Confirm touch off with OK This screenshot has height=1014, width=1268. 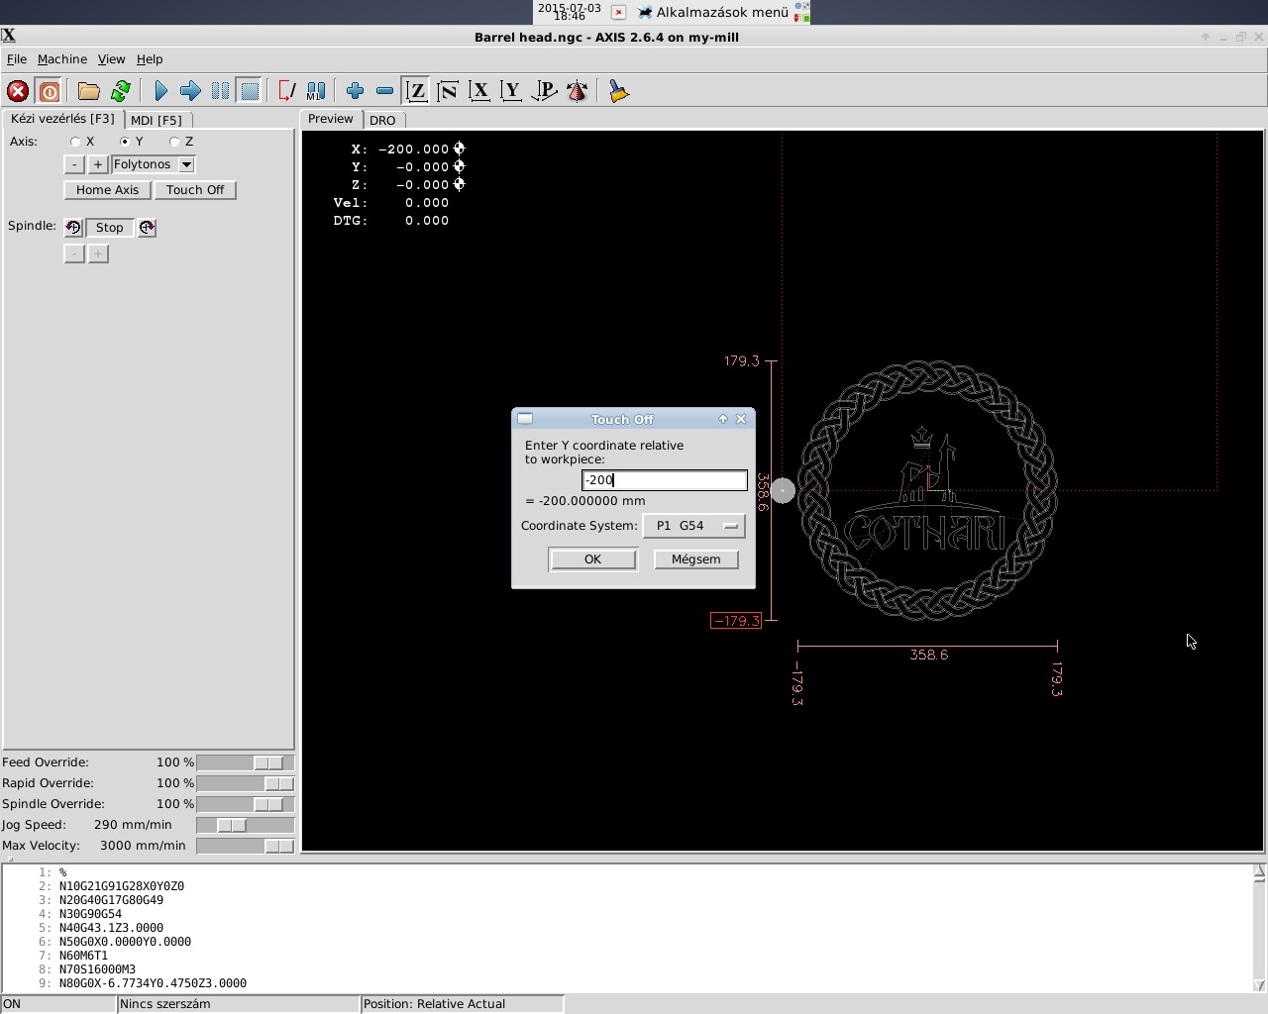pyautogui.click(x=592, y=559)
